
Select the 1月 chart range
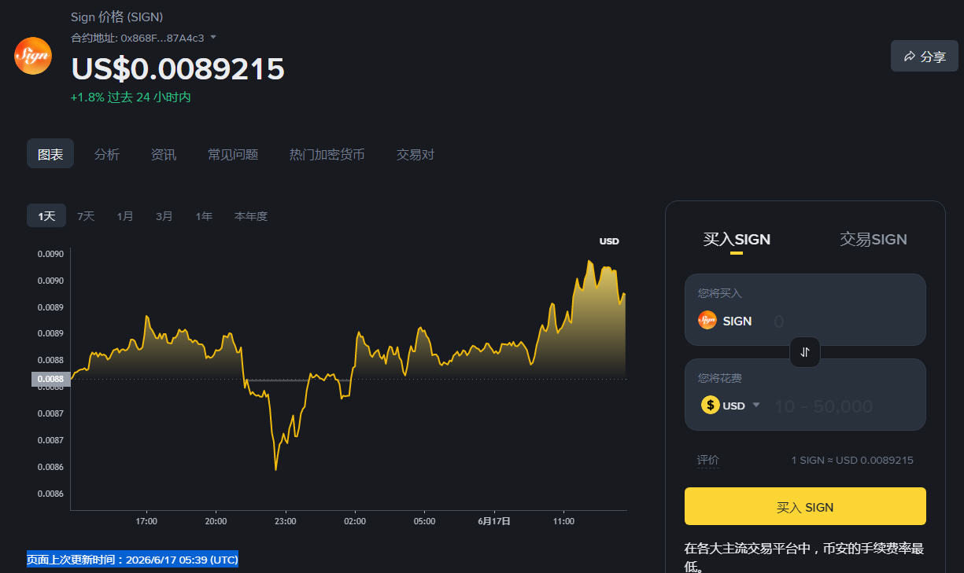tap(125, 216)
